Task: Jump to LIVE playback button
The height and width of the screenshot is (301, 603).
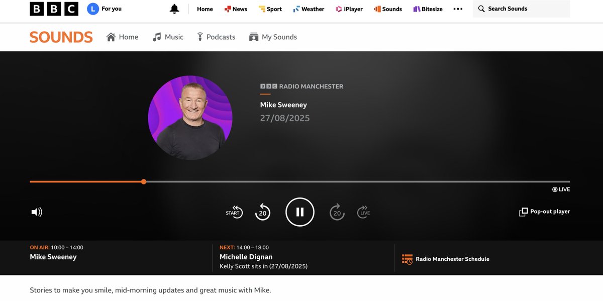Action: (364, 212)
